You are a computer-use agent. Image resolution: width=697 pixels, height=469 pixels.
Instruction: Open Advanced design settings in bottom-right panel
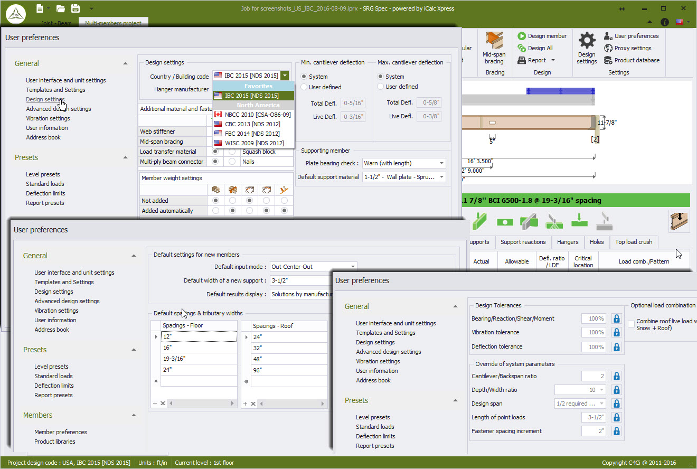(x=389, y=352)
